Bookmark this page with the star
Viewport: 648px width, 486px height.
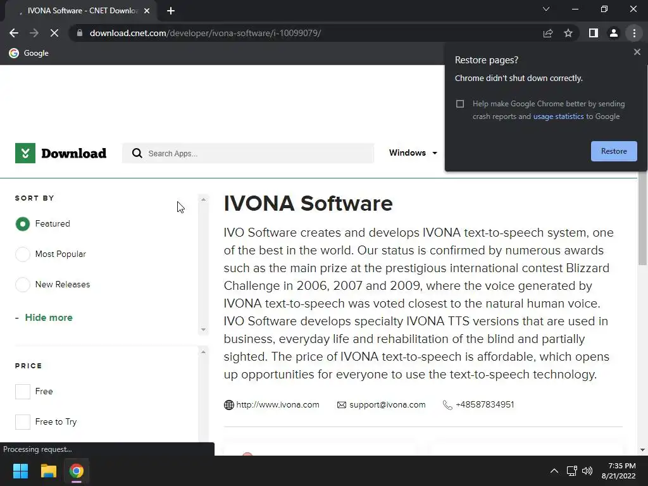click(568, 33)
